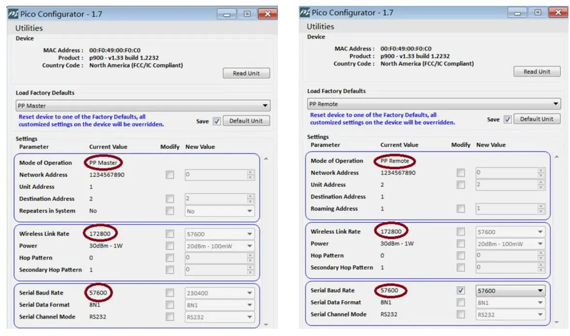Image resolution: width=570 pixels, height=336 pixels.
Task: Check Modify for Wireless Link Rate in the Master window
Action: point(170,233)
